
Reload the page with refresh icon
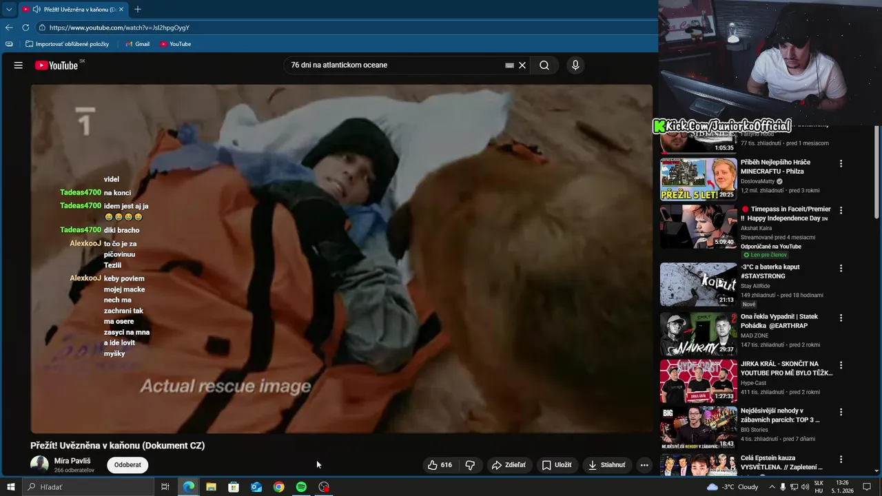click(25, 28)
